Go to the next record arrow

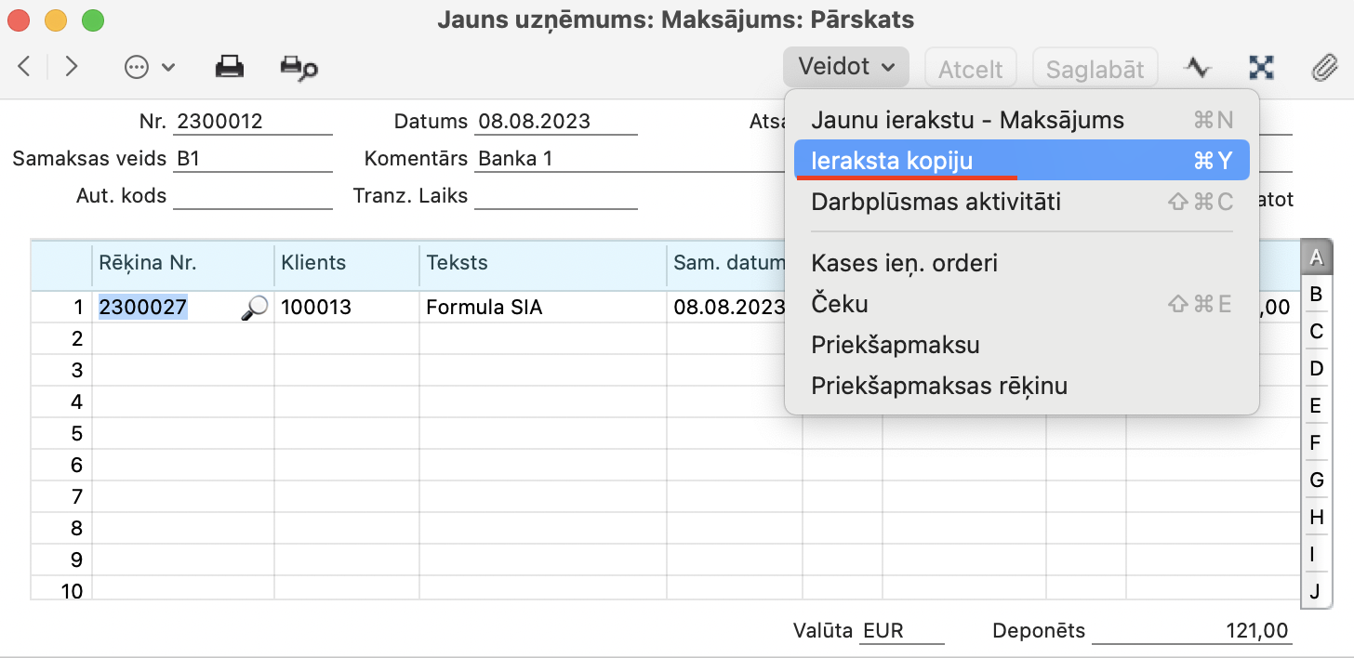72,67
